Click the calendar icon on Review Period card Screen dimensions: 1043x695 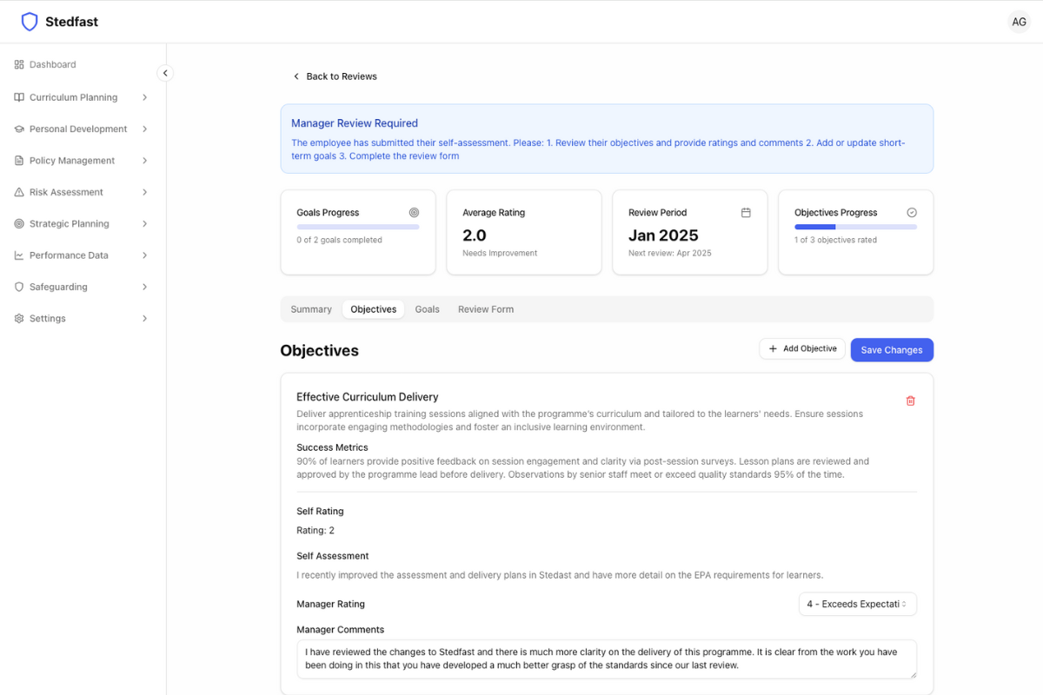745,213
